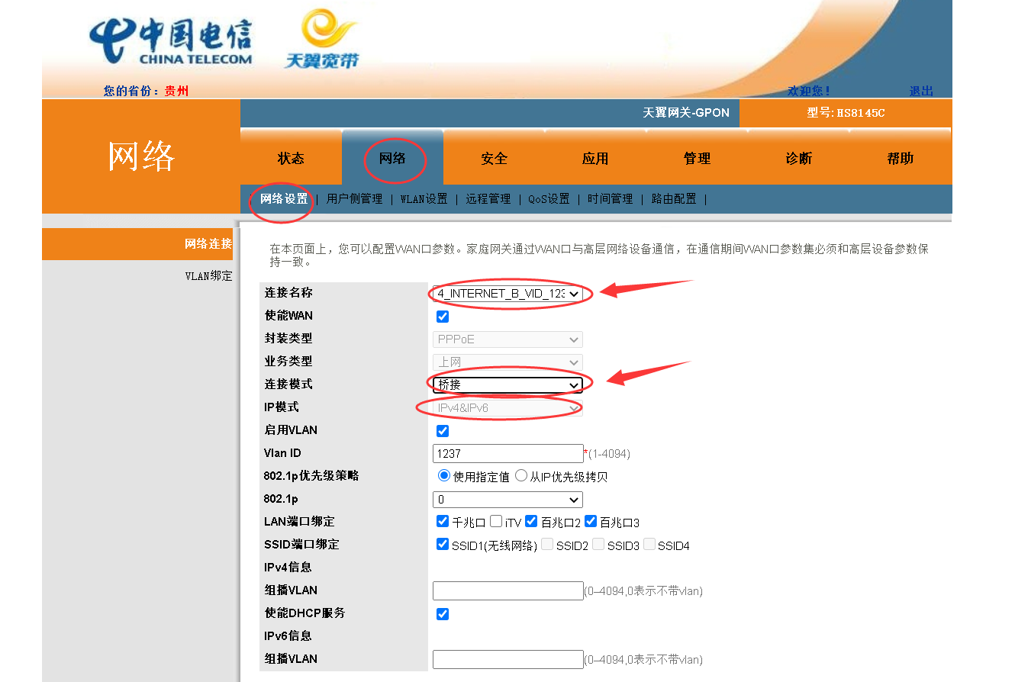1015x682 pixels.
Task: Switch to the 网络 (Network) tab
Action: click(x=392, y=159)
